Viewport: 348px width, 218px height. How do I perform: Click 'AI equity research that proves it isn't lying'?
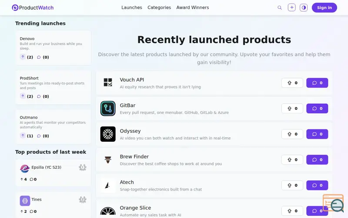click(x=160, y=87)
